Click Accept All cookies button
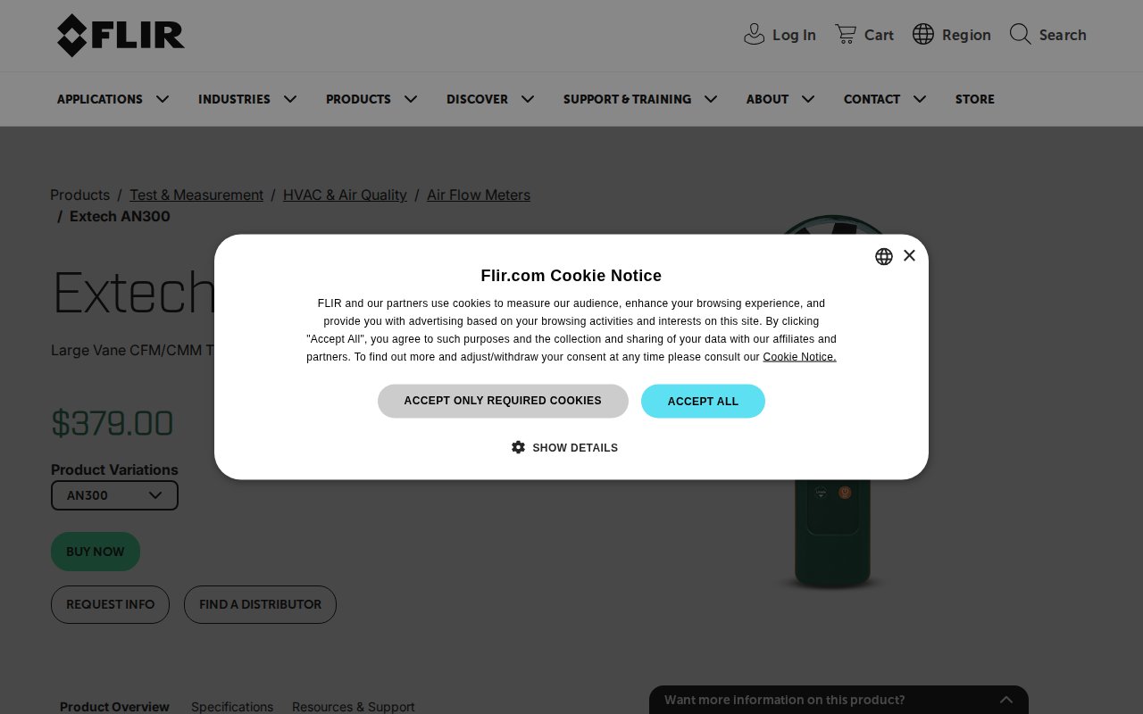 (703, 401)
